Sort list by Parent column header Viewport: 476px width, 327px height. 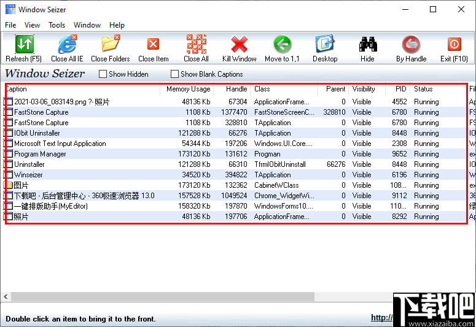[333, 89]
